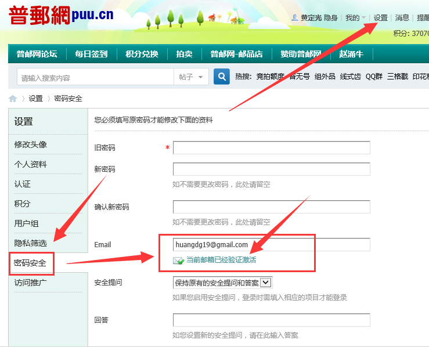Open the 帖子 search type dropdown
Screen dimensions: 429x347
pyautogui.click(x=191, y=77)
